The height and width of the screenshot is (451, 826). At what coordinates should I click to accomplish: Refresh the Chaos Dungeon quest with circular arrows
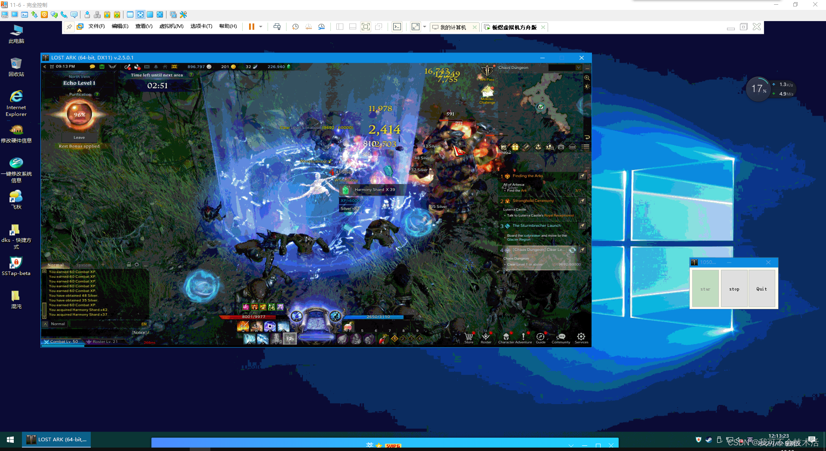click(x=573, y=250)
